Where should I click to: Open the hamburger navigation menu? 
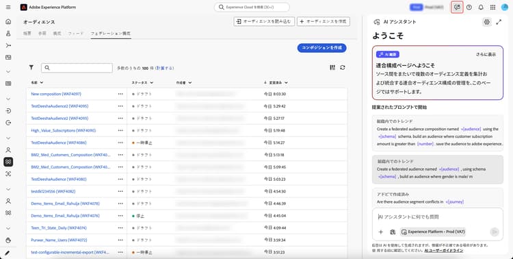tap(8, 8)
